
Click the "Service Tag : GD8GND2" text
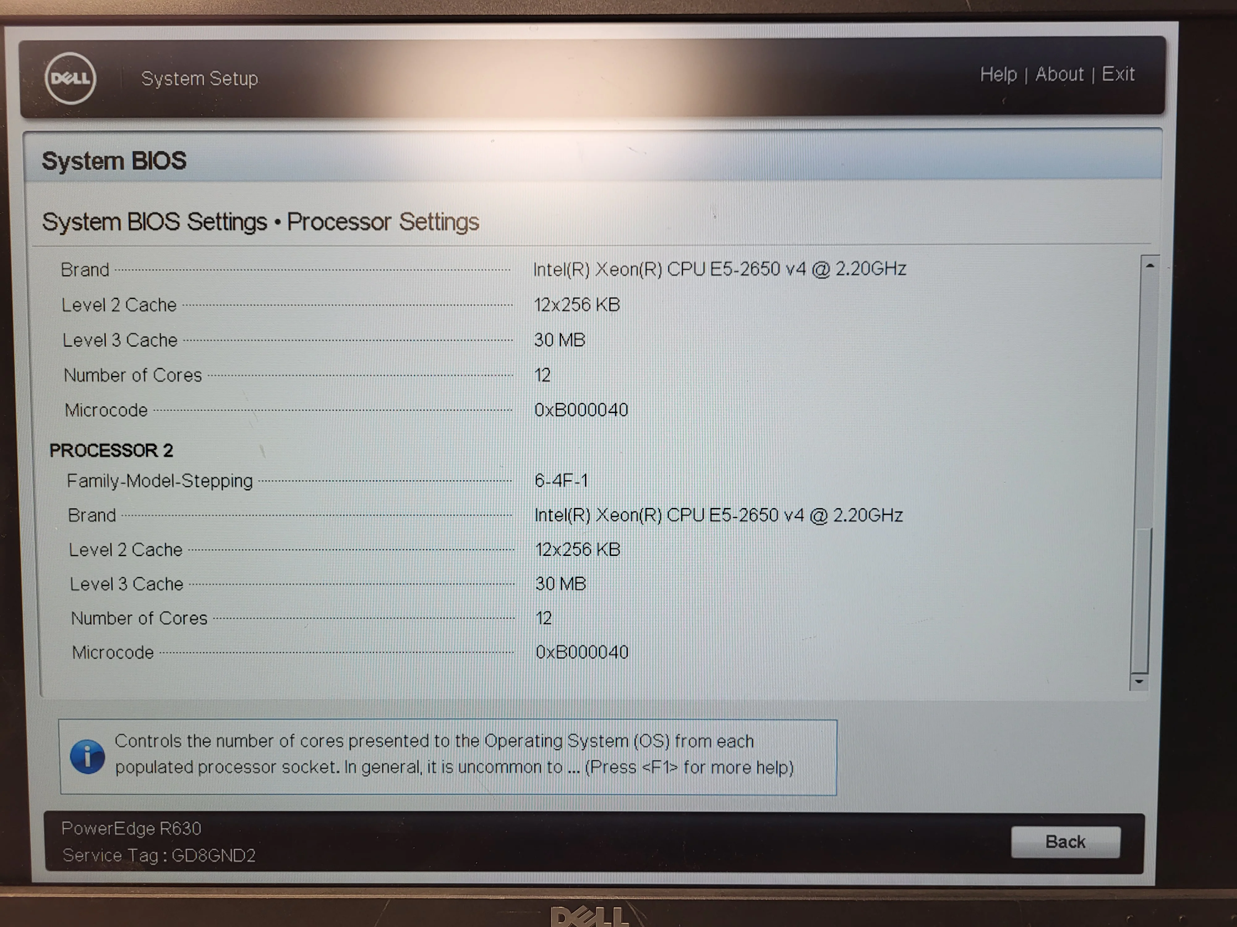[x=159, y=856]
